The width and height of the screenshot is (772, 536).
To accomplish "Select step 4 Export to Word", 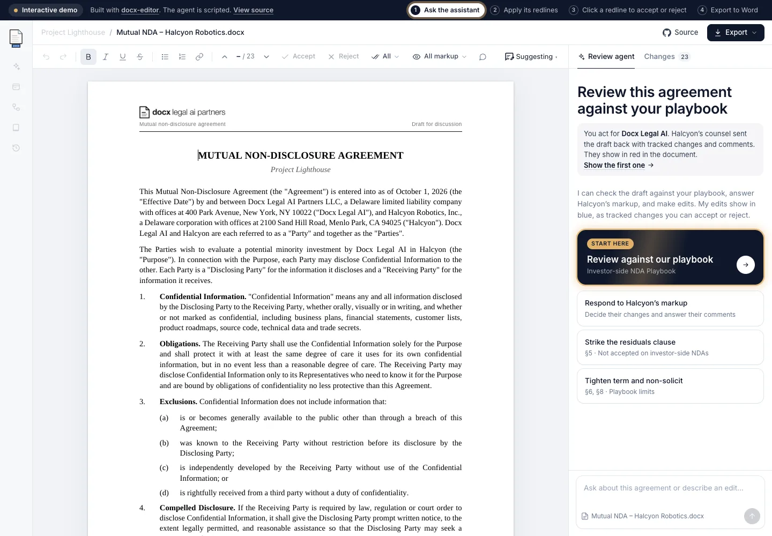I will coord(728,10).
